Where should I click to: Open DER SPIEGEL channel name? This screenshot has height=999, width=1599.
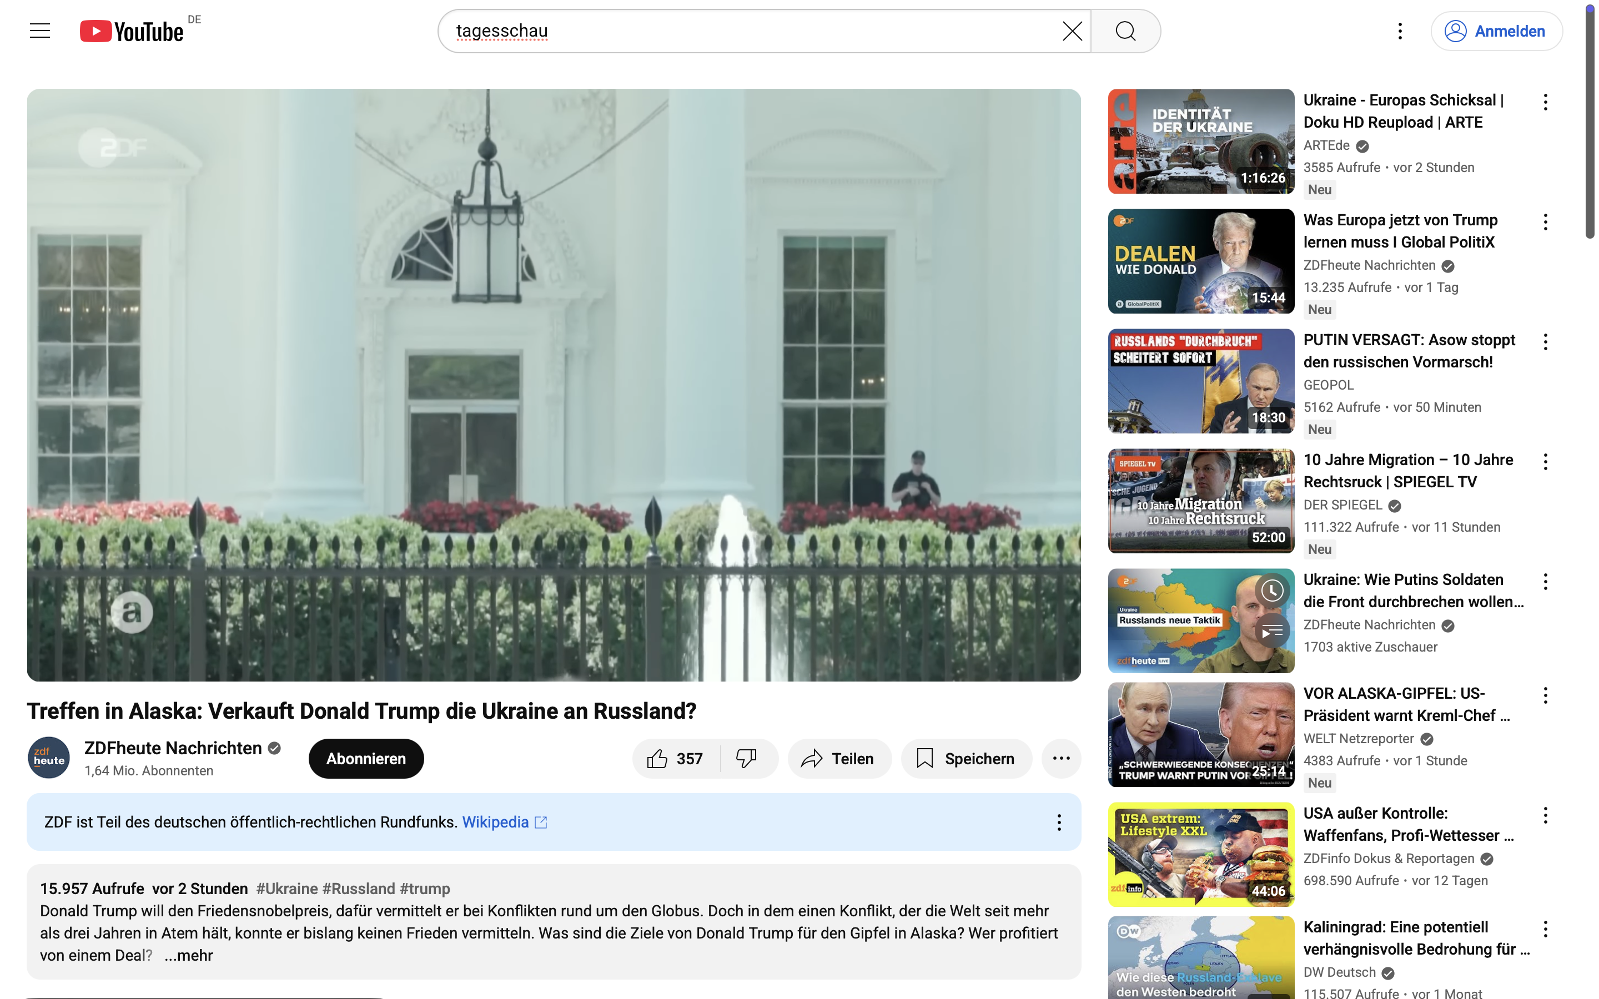click(1342, 505)
